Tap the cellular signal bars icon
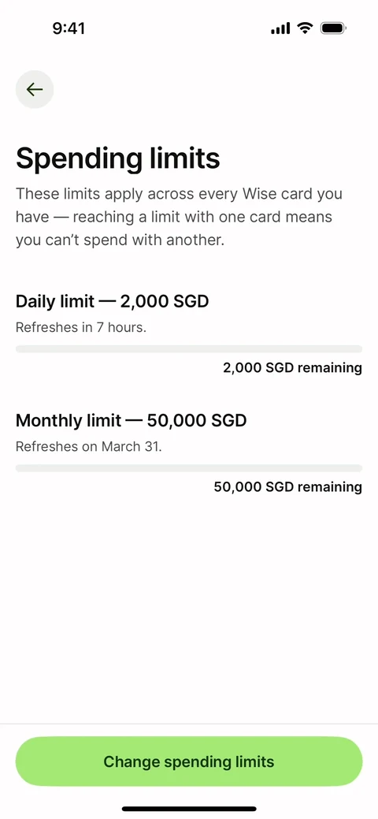The height and width of the screenshot is (819, 378). click(280, 28)
